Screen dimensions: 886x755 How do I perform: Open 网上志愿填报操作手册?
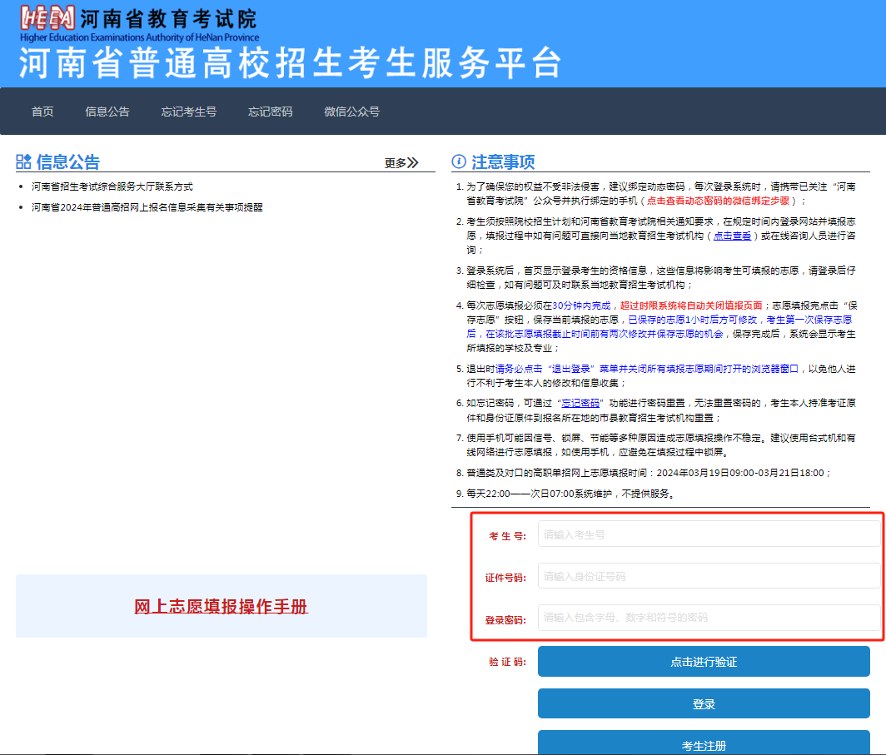click(x=220, y=607)
